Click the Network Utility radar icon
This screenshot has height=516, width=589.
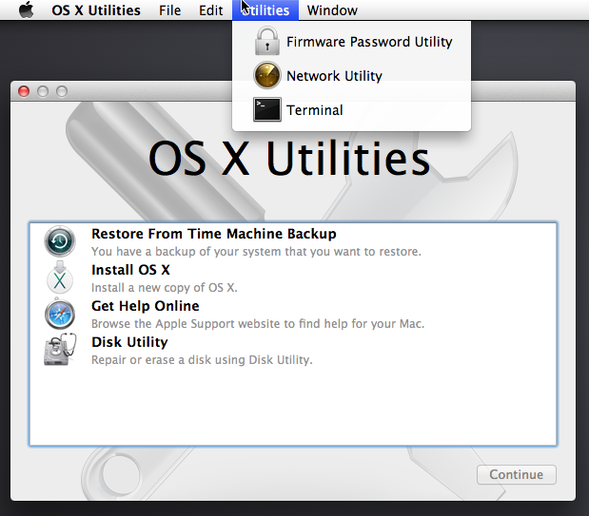267,75
